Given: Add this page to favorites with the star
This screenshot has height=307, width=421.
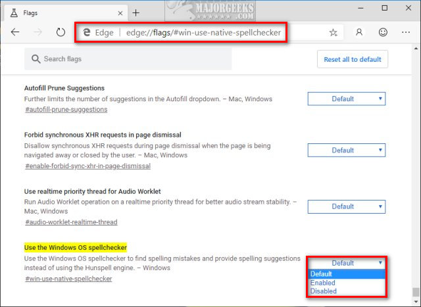Looking at the screenshot, I should [x=334, y=32].
